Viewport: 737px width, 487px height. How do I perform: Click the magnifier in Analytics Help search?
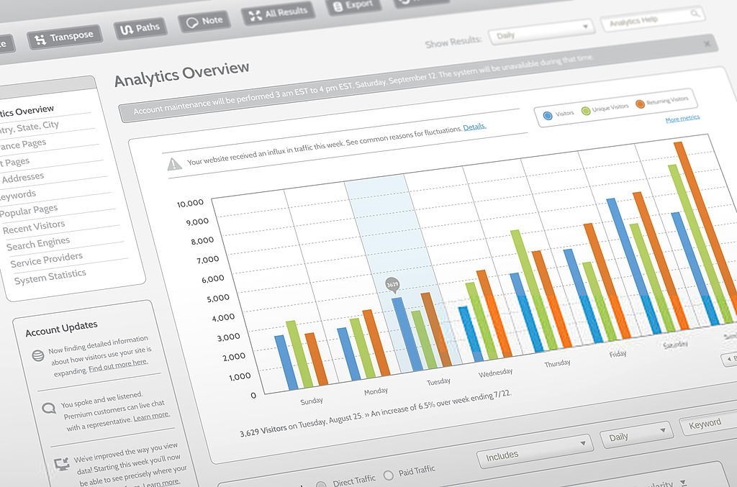pyautogui.click(x=692, y=14)
